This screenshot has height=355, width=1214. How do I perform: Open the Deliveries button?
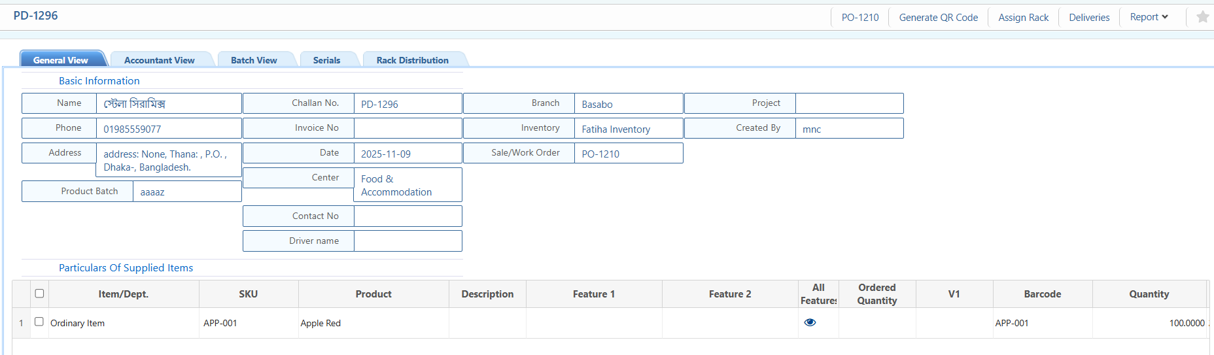[1089, 18]
